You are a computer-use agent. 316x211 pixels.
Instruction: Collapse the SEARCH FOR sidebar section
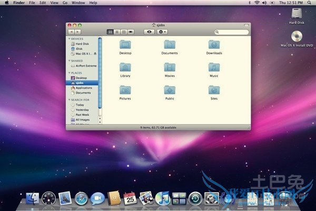point(68,100)
